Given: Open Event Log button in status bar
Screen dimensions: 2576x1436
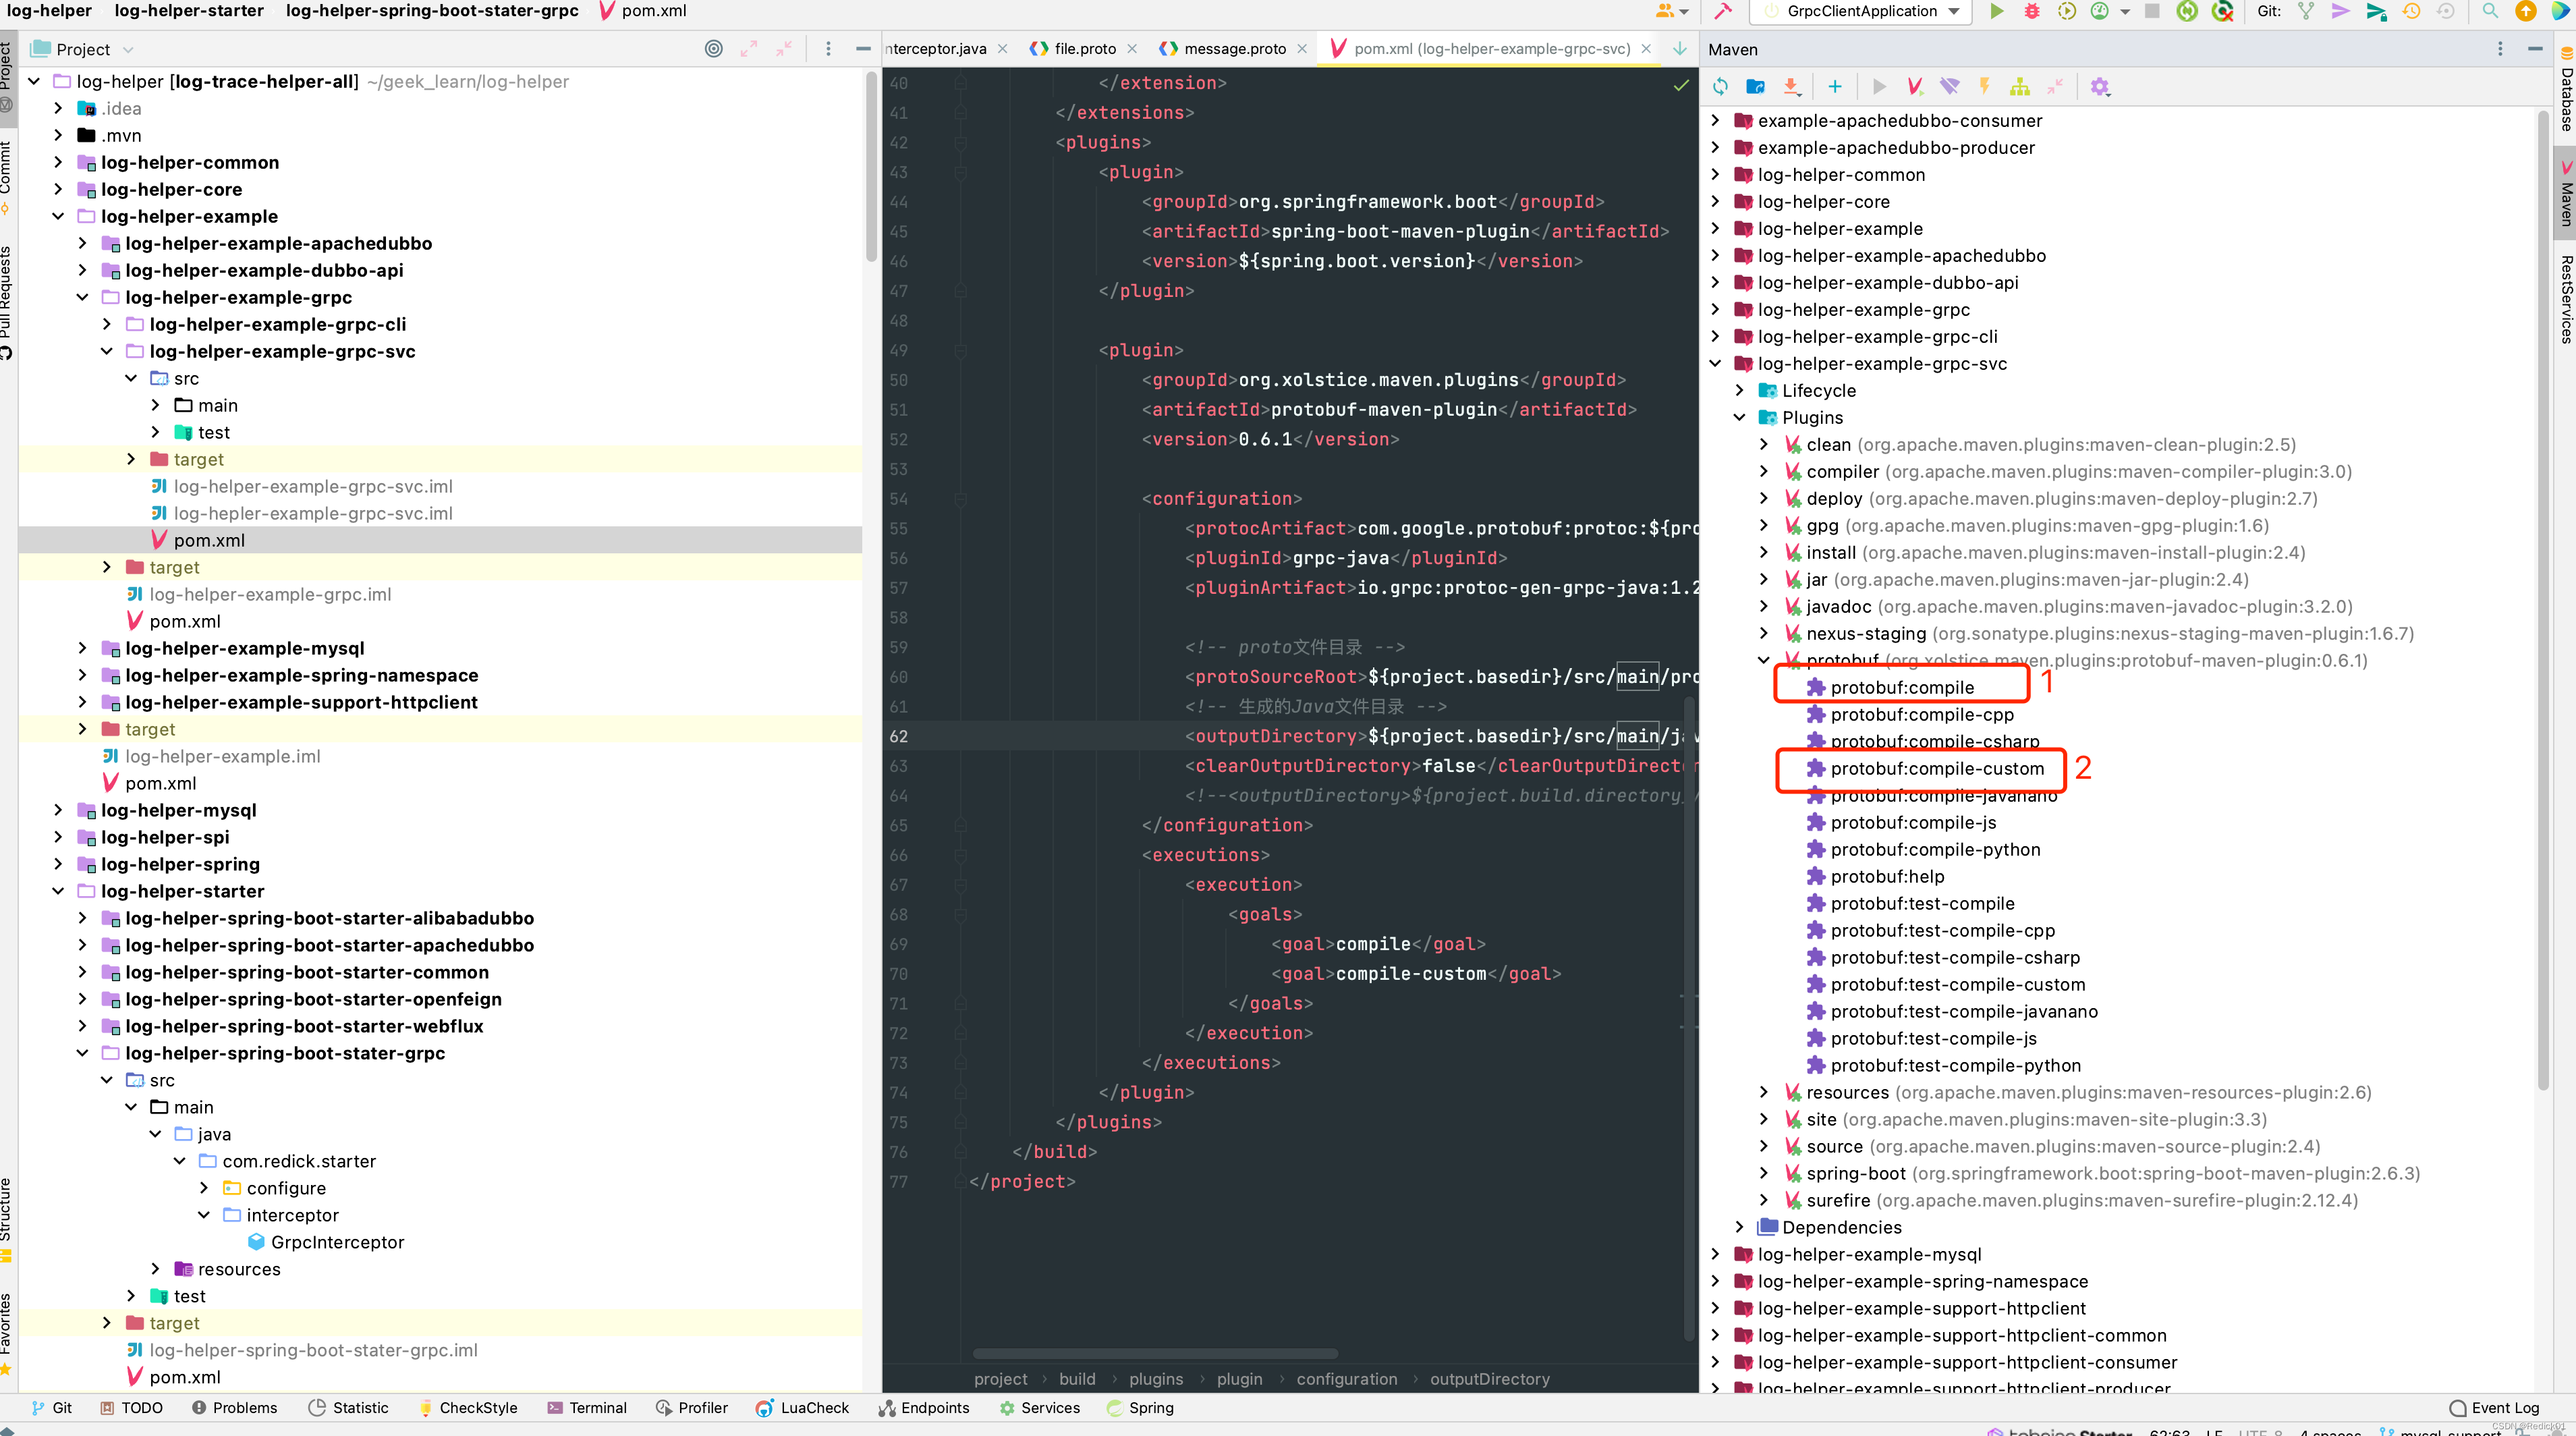Looking at the screenshot, I should (x=2495, y=1407).
